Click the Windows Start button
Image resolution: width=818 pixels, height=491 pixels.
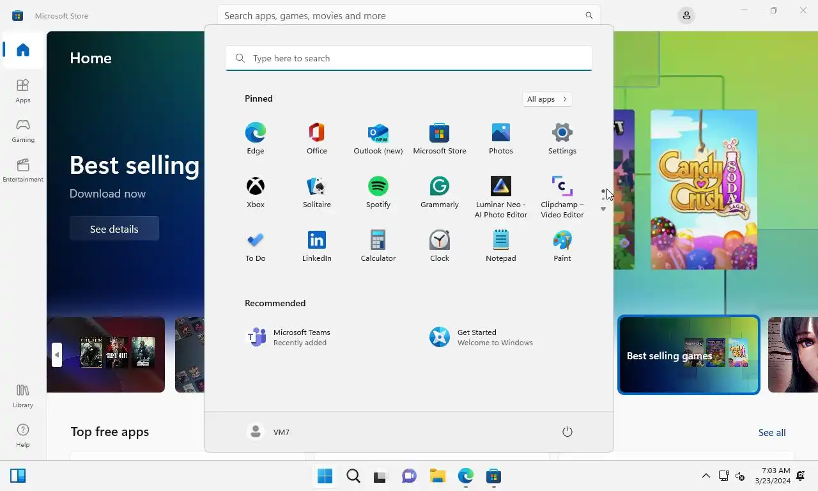(x=325, y=476)
